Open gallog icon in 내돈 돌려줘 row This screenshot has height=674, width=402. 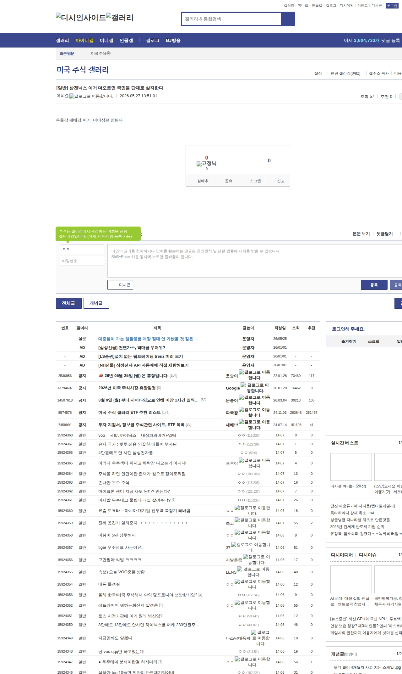point(253,584)
